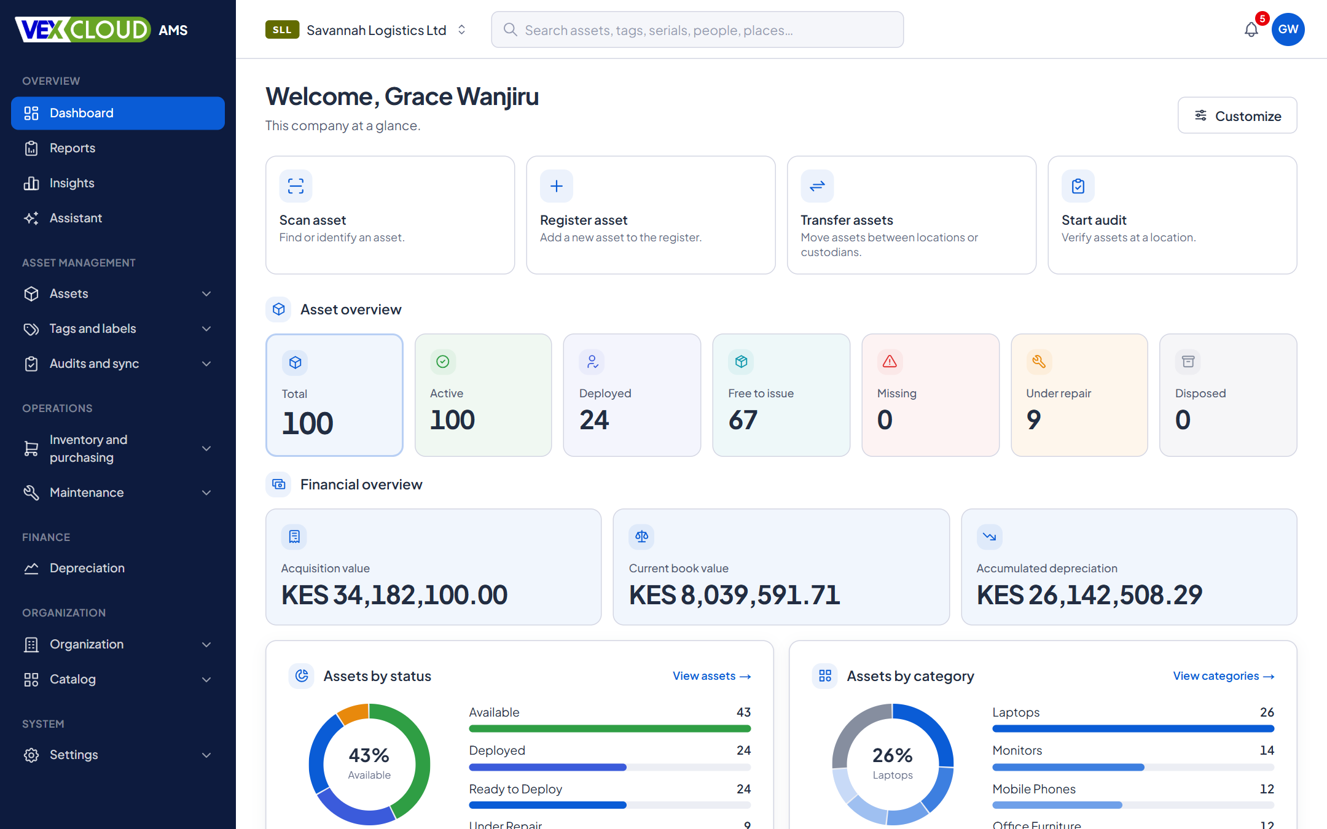Image resolution: width=1327 pixels, height=829 pixels.
Task: Click the Deployed person icon
Action: pyautogui.click(x=592, y=362)
